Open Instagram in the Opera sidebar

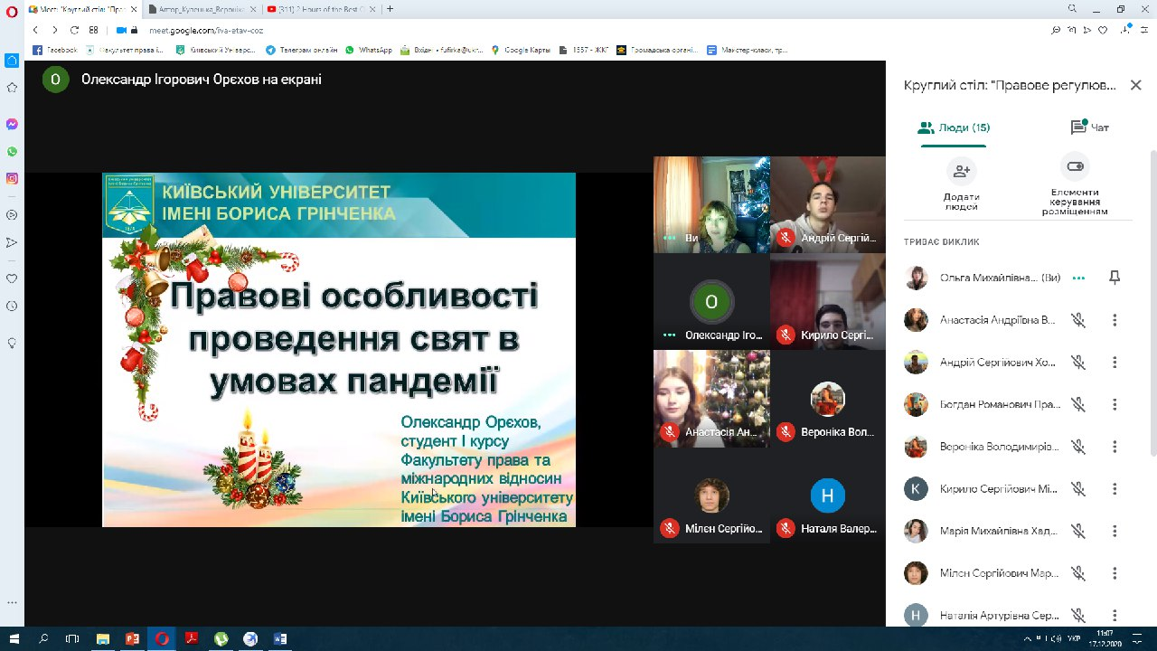(x=12, y=179)
